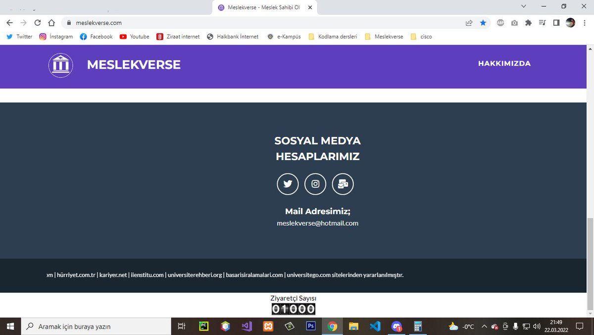
Task: Reload the page using the refresh icon
Action: (x=37, y=22)
